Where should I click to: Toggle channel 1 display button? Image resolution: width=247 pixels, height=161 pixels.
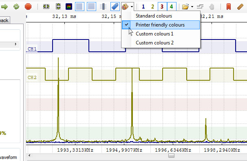[x=143, y=7]
